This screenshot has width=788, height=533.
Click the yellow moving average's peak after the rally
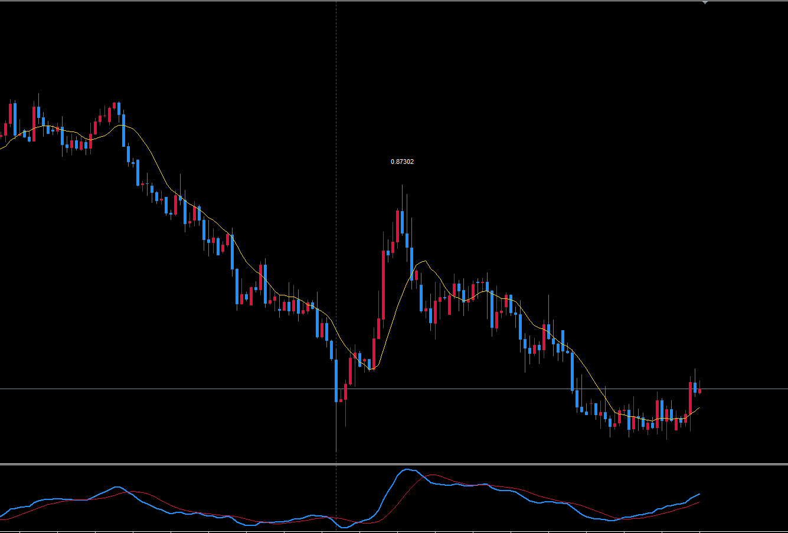423,261
